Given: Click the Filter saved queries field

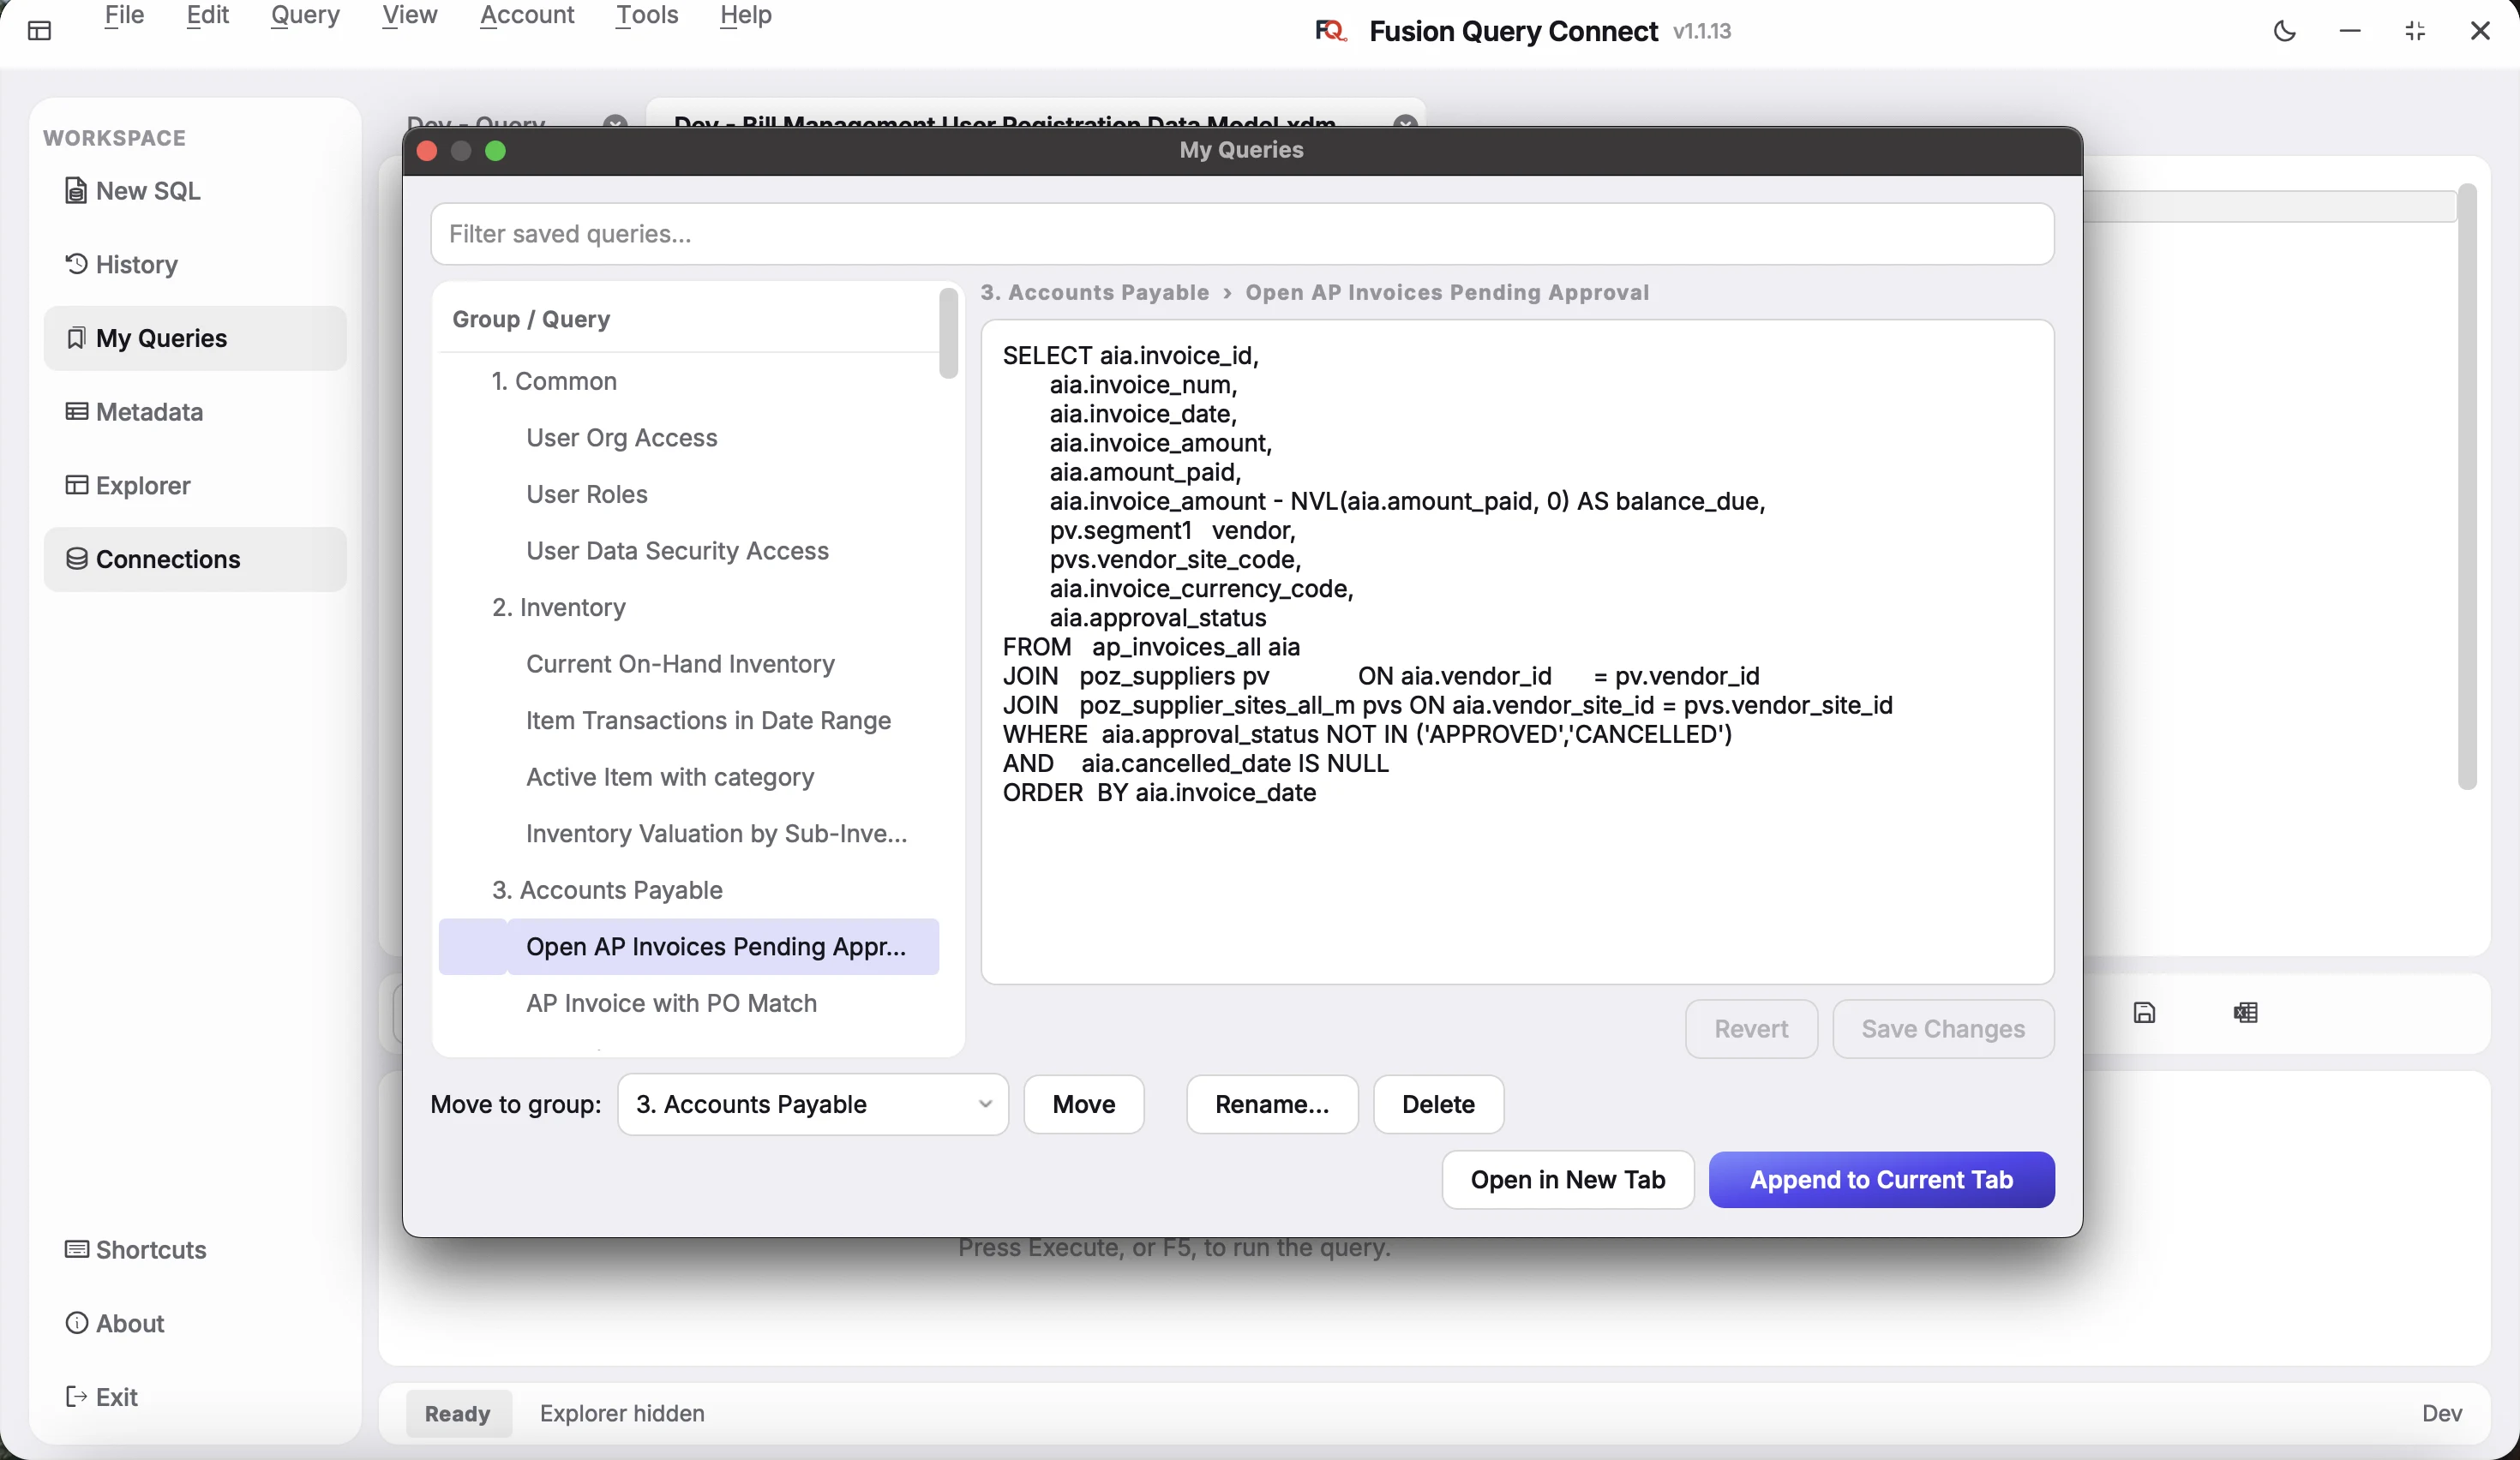Looking at the screenshot, I should (1242, 234).
